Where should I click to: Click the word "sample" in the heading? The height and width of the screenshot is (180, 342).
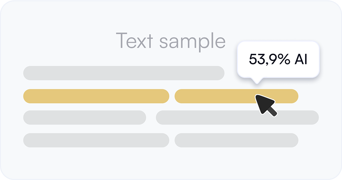192,42
